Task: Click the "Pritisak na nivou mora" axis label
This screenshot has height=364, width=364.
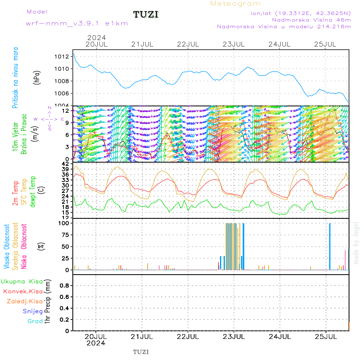Action: click(x=15, y=78)
